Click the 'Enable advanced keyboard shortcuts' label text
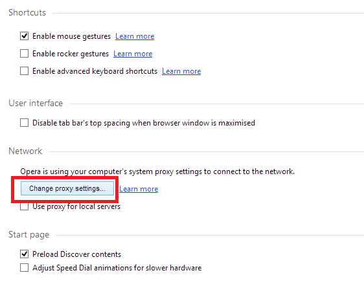364x286 pixels. click(95, 71)
